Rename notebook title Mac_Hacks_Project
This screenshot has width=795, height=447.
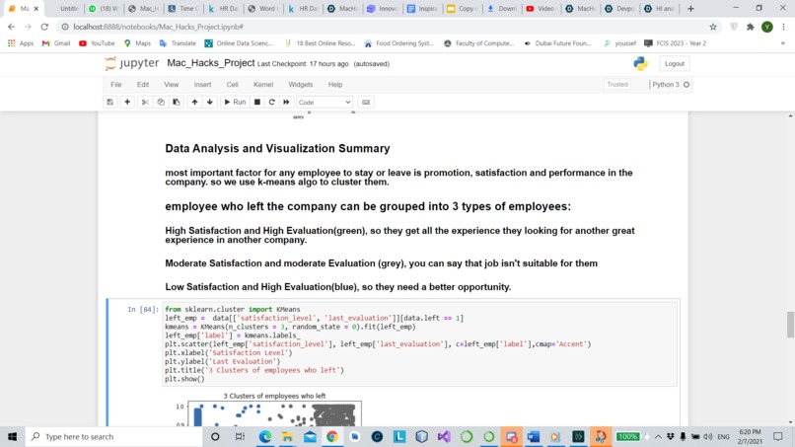pyautogui.click(x=210, y=63)
